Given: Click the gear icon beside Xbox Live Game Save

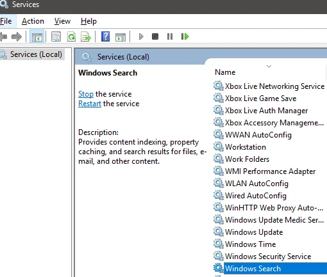Looking at the screenshot, I should click(x=219, y=99).
